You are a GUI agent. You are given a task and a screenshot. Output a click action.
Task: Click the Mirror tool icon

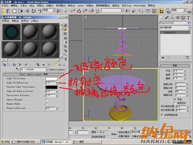pos(128,11)
